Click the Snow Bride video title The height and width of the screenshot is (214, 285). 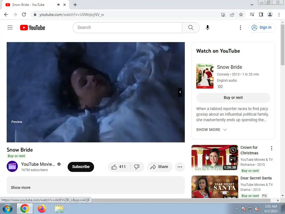coord(20,150)
